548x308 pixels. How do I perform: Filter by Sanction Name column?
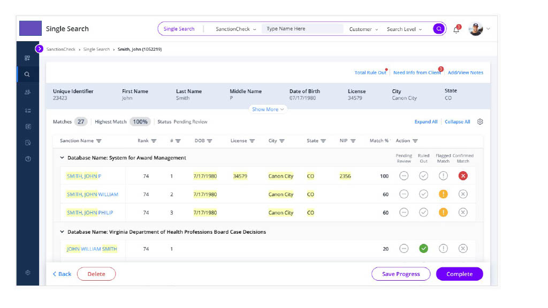pos(99,141)
